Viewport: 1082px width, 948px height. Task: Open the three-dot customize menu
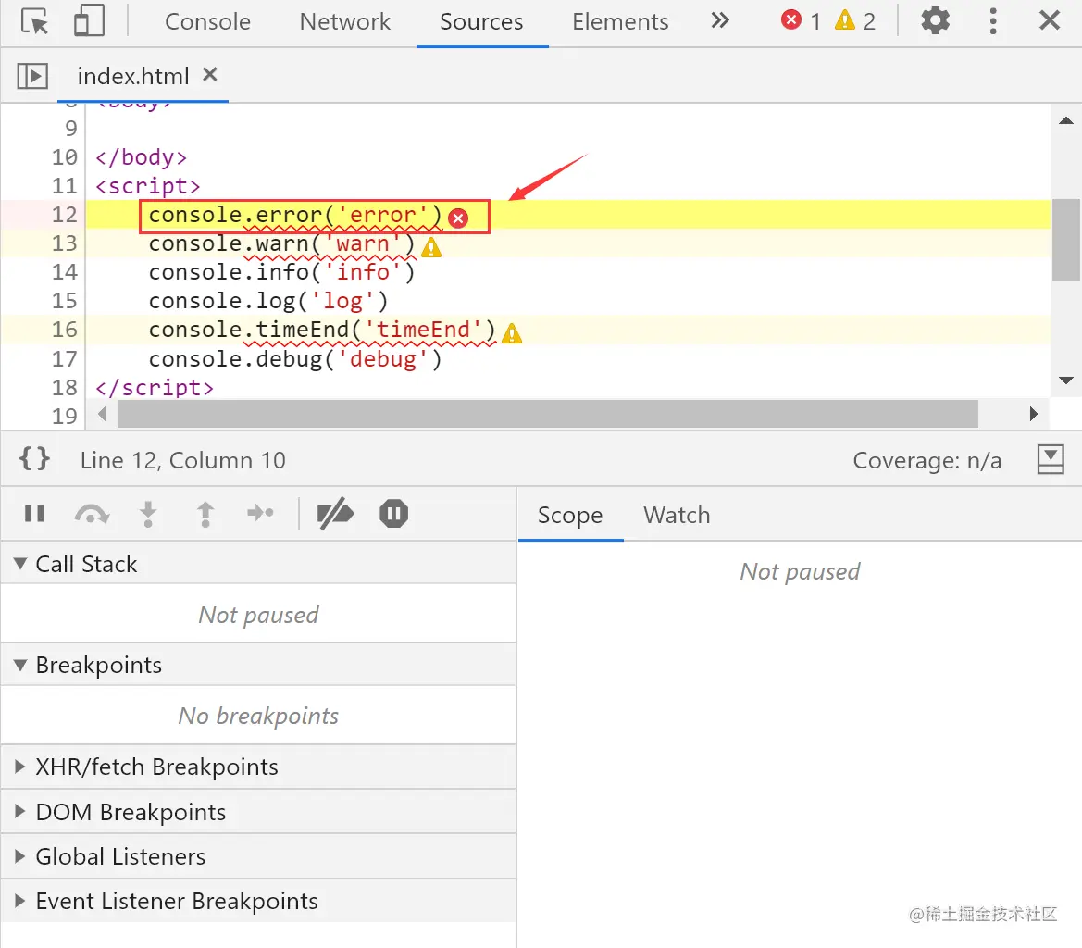[993, 20]
